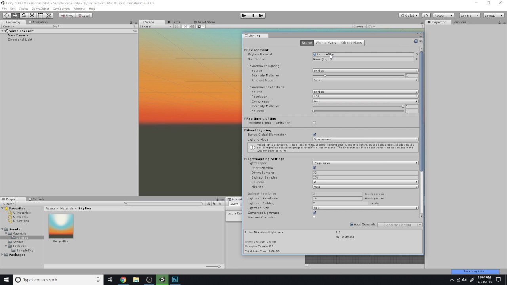Open the Layers dropdown in toolbar
The width and height of the screenshot is (507, 285).
[470, 15]
